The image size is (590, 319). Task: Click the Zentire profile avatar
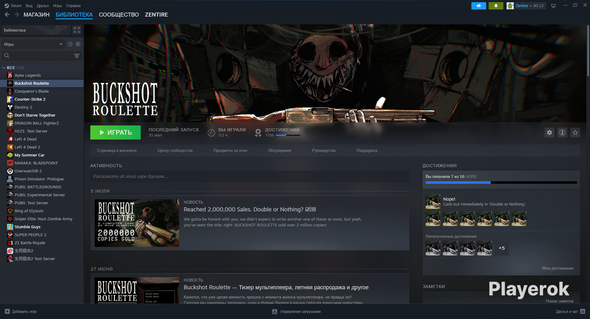(510, 6)
